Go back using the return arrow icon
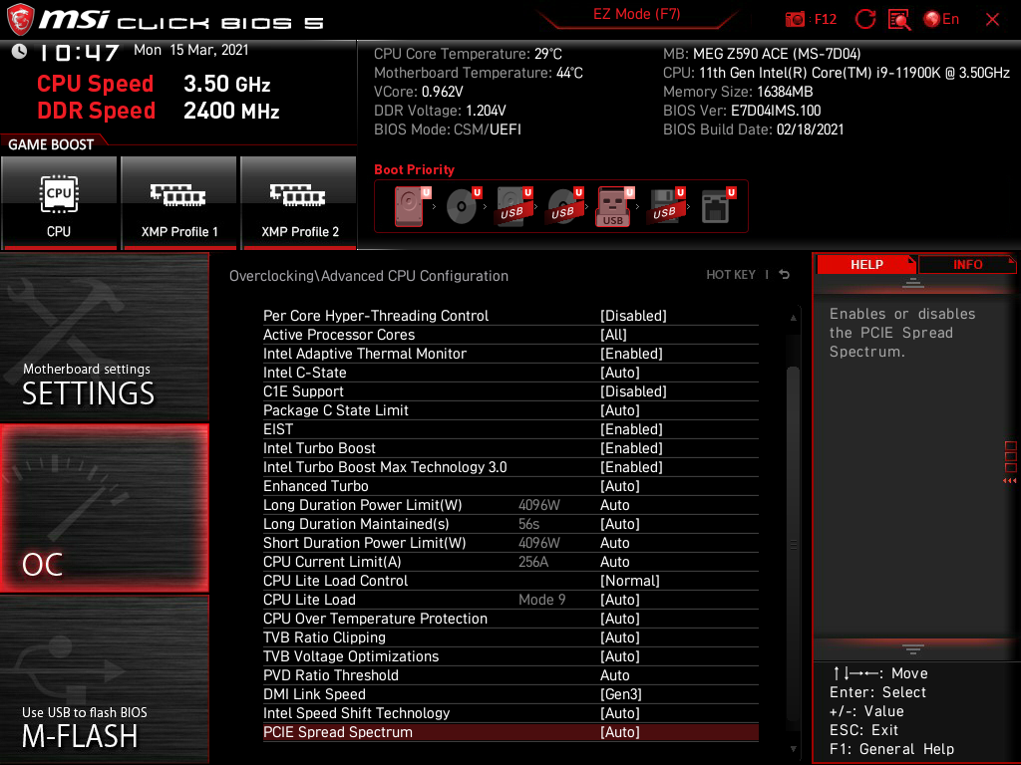The width and height of the screenshot is (1021, 765). point(785,275)
